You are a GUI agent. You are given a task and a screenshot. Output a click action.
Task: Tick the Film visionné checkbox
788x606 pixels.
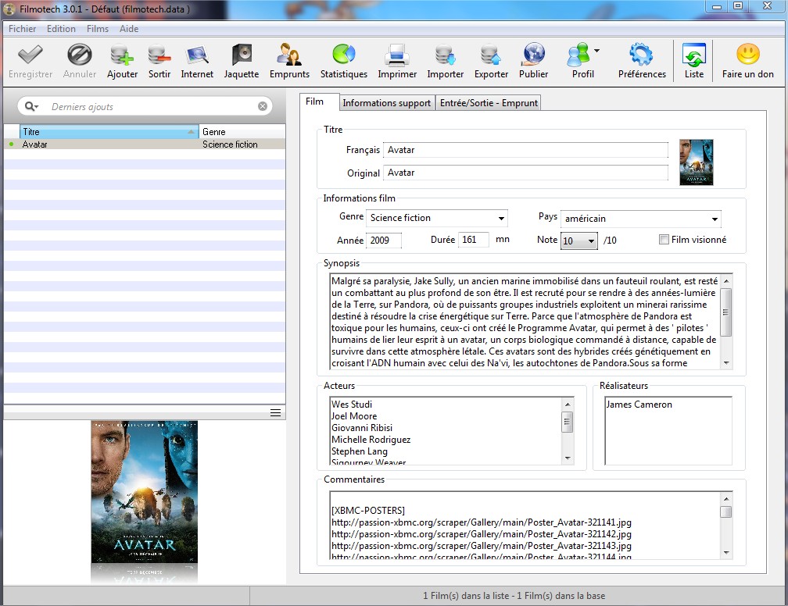664,240
